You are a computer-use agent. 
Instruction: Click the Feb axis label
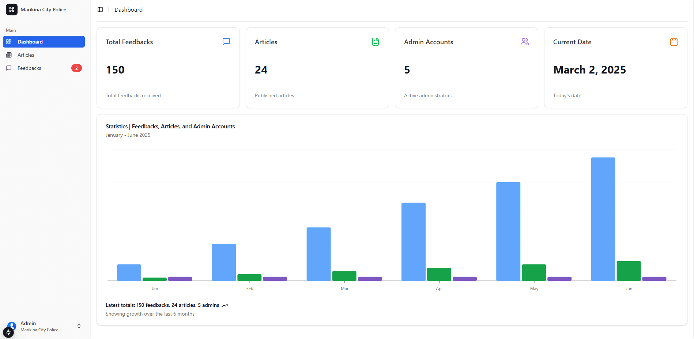tap(250, 289)
